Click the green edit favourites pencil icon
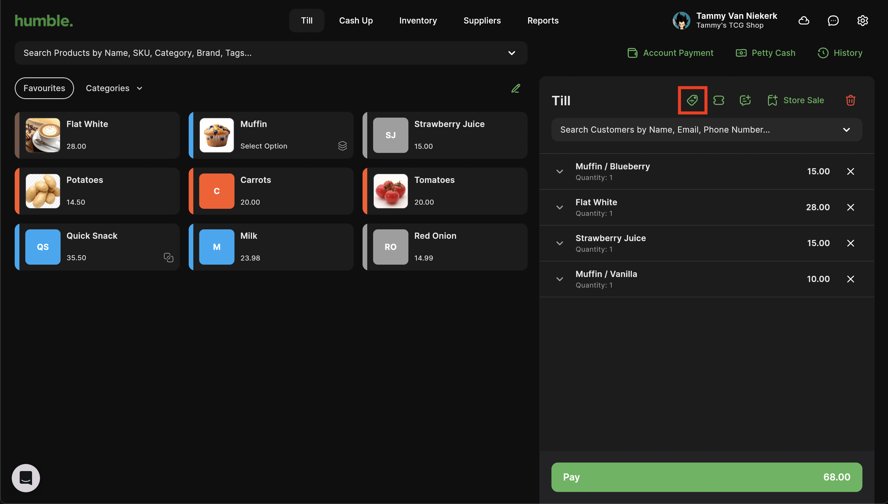 (x=516, y=88)
